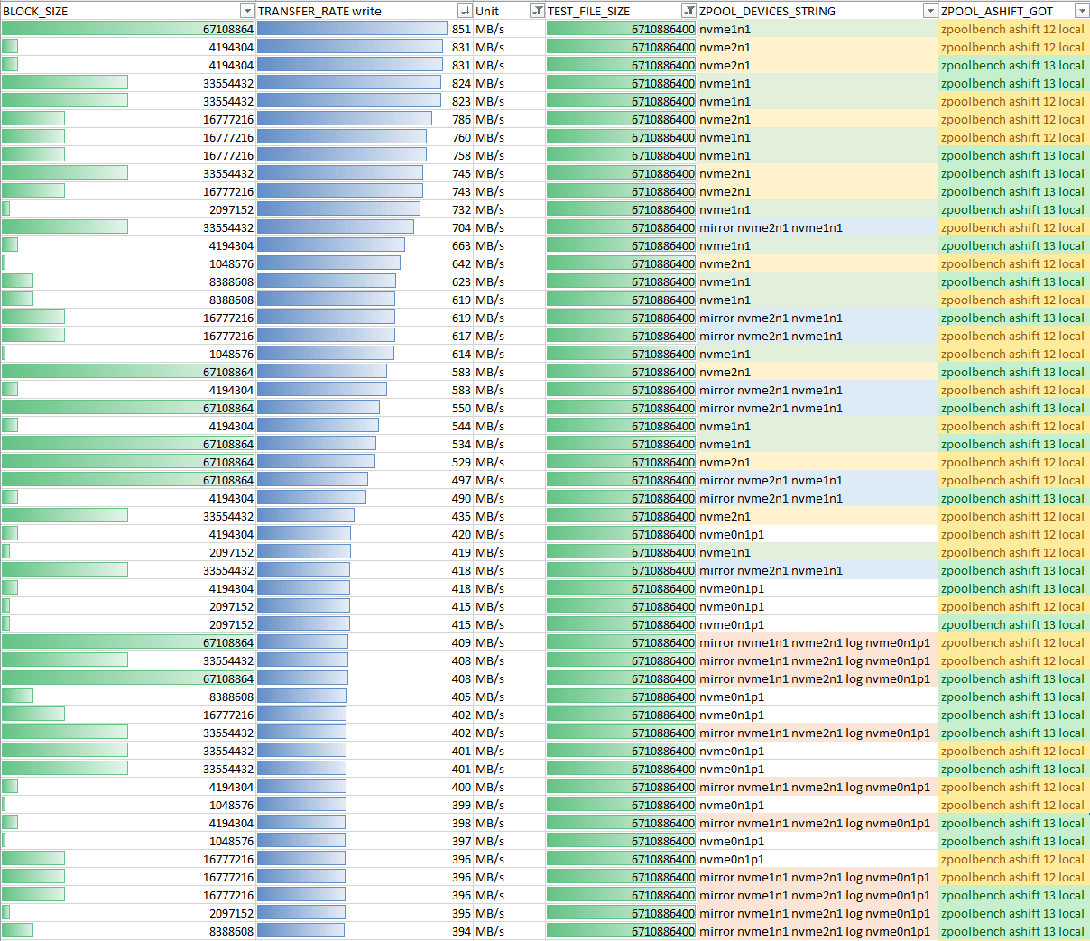The width and height of the screenshot is (1090, 941).
Task: Select block size 1048576 in the 399 MB/s row
Action: [x=128, y=805]
